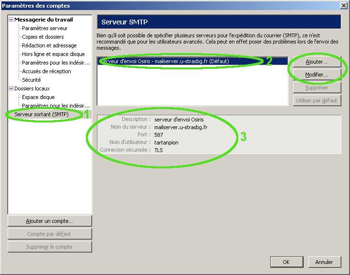Open Hors ligne et espace disque
The width and height of the screenshot is (350, 275).
(x=53, y=54)
